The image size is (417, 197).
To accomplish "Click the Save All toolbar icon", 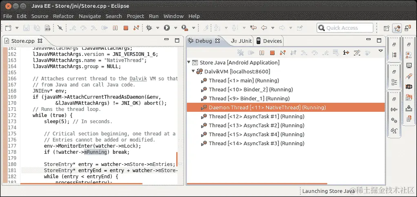I will pos(37,28).
